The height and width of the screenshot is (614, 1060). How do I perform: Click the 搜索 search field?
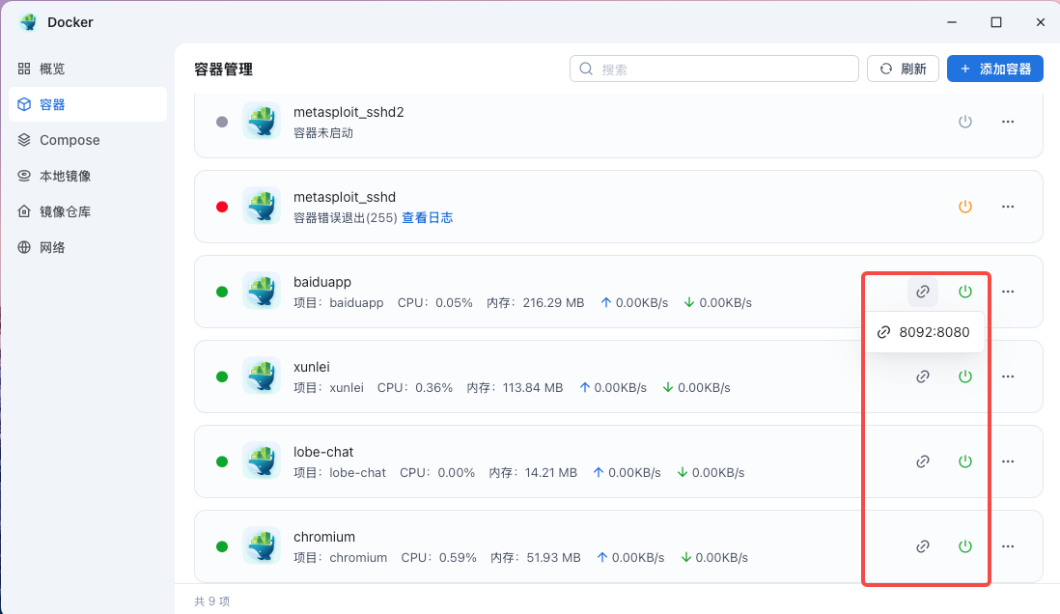(713, 69)
